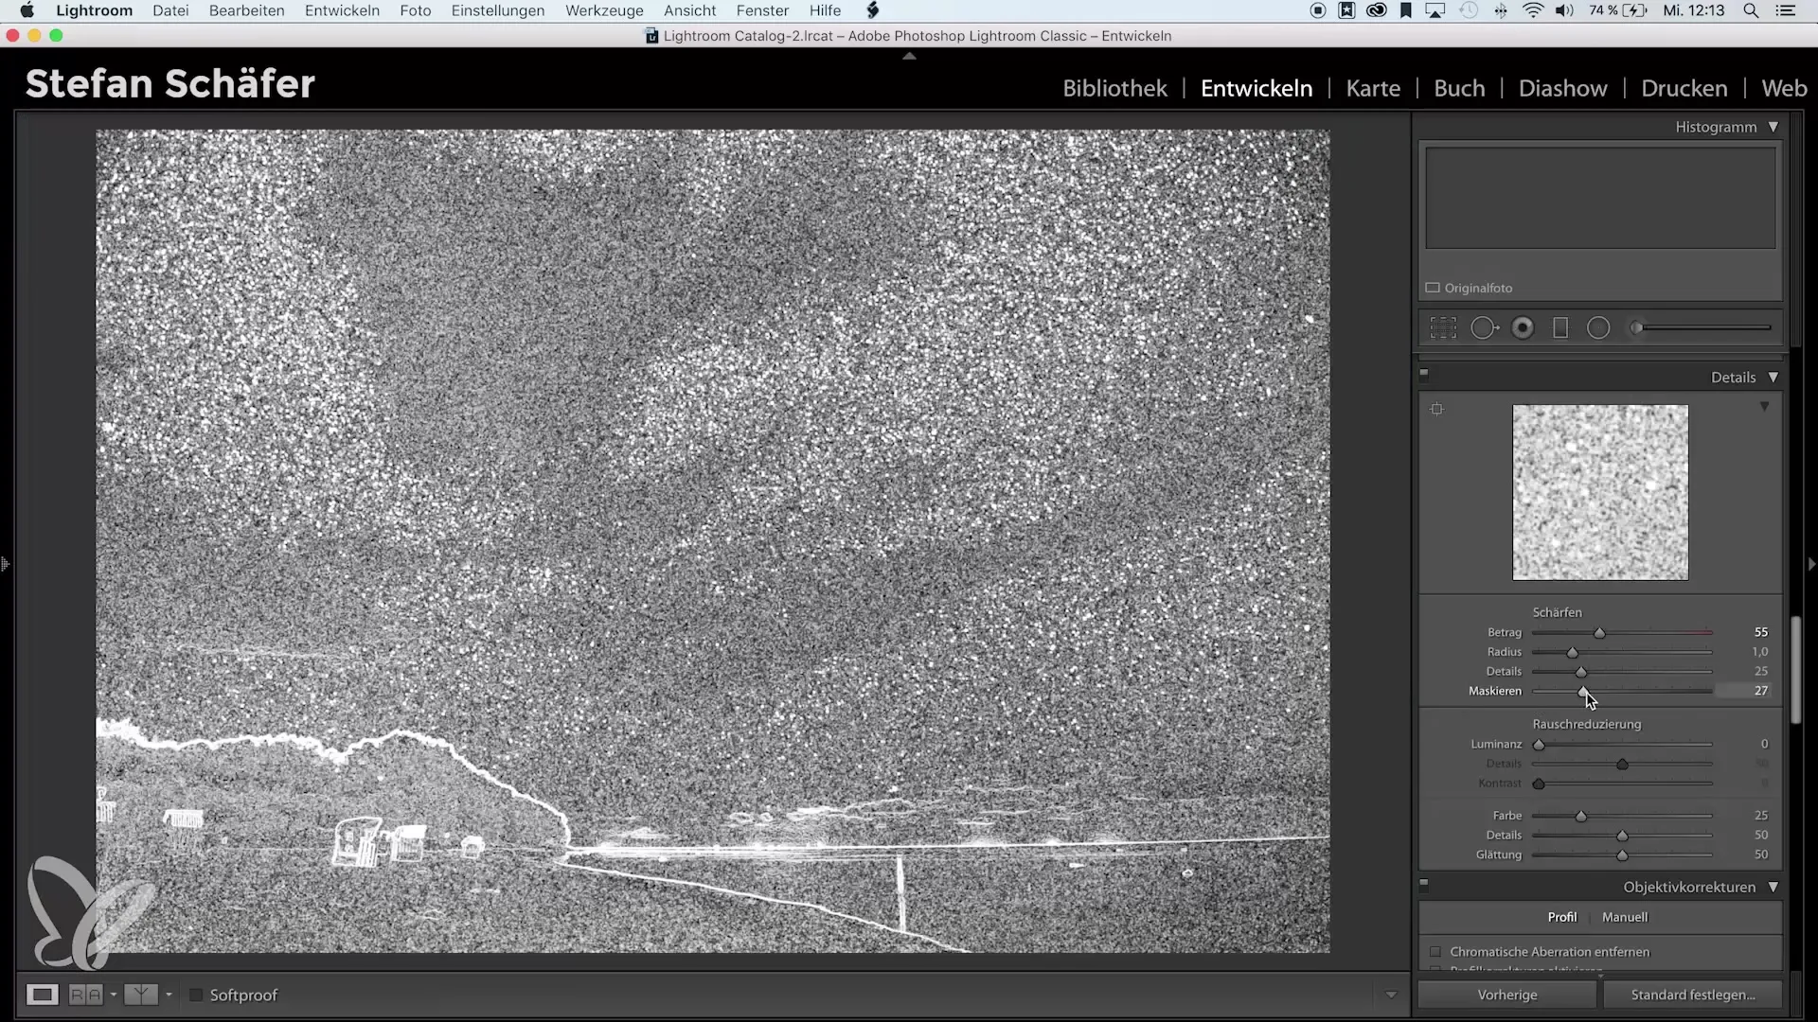Open the Datei menu
This screenshot has width=1818, height=1022.
click(x=170, y=10)
